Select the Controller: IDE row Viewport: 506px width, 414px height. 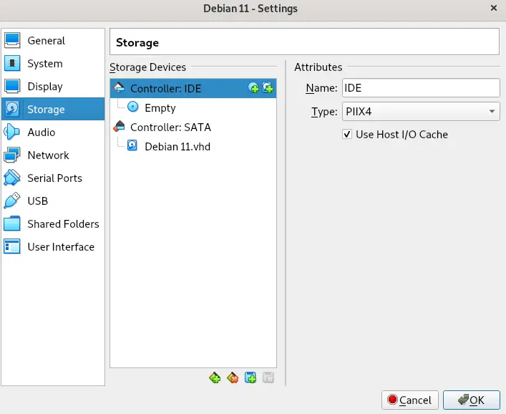pos(193,89)
